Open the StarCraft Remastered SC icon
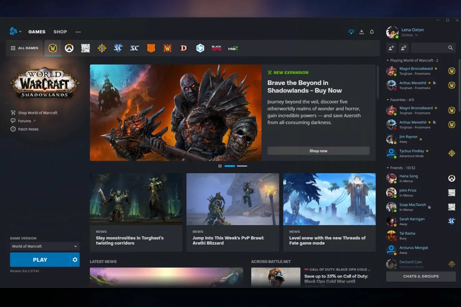The height and width of the screenshot is (307, 461). coord(135,48)
